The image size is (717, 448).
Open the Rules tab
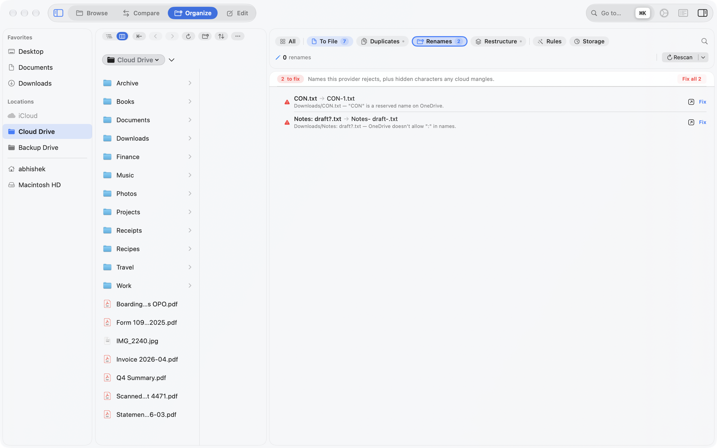[x=549, y=41]
